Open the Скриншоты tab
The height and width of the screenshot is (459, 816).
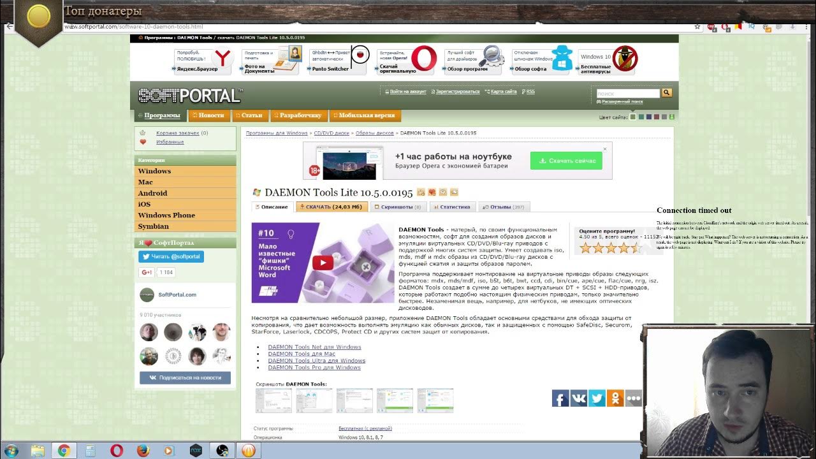(398, 207)
